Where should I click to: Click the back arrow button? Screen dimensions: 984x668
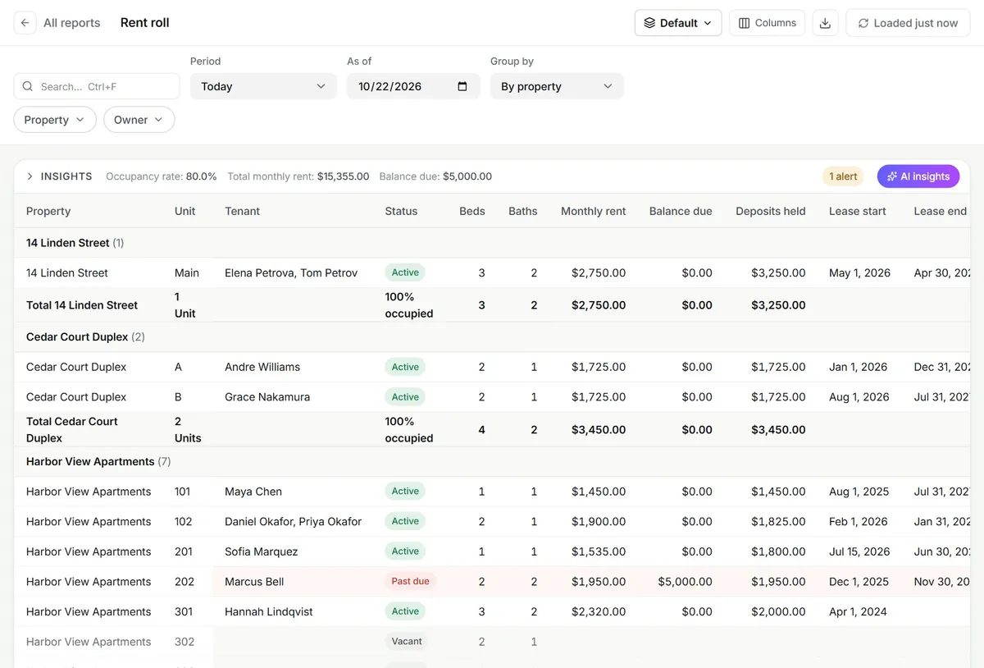pyautogui.click(x=25, y=23)
